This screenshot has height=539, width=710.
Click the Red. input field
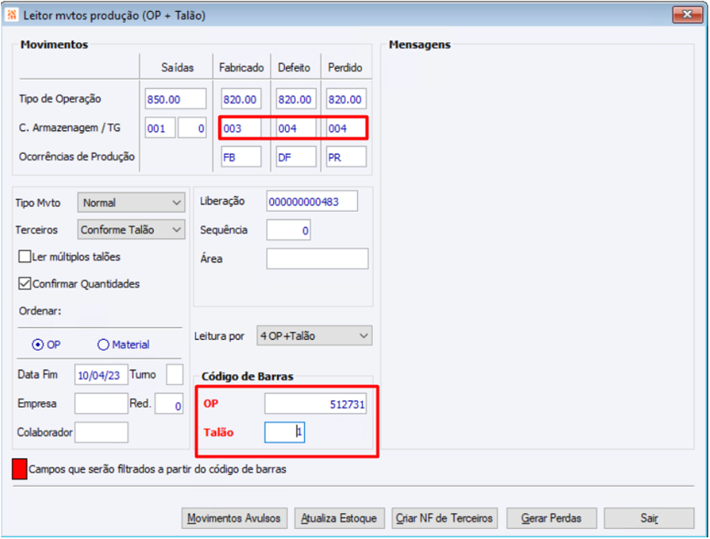(x=169, y=404)
